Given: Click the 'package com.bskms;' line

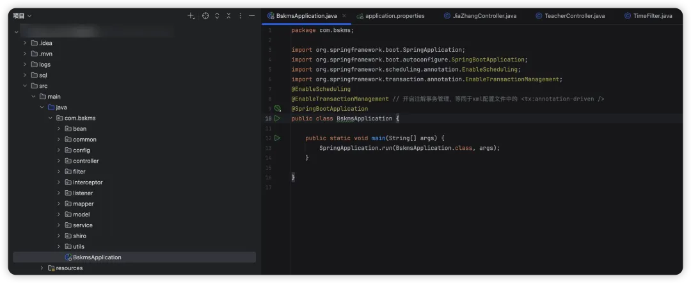Looking at the screenshot, I should [x=322, y=31].
